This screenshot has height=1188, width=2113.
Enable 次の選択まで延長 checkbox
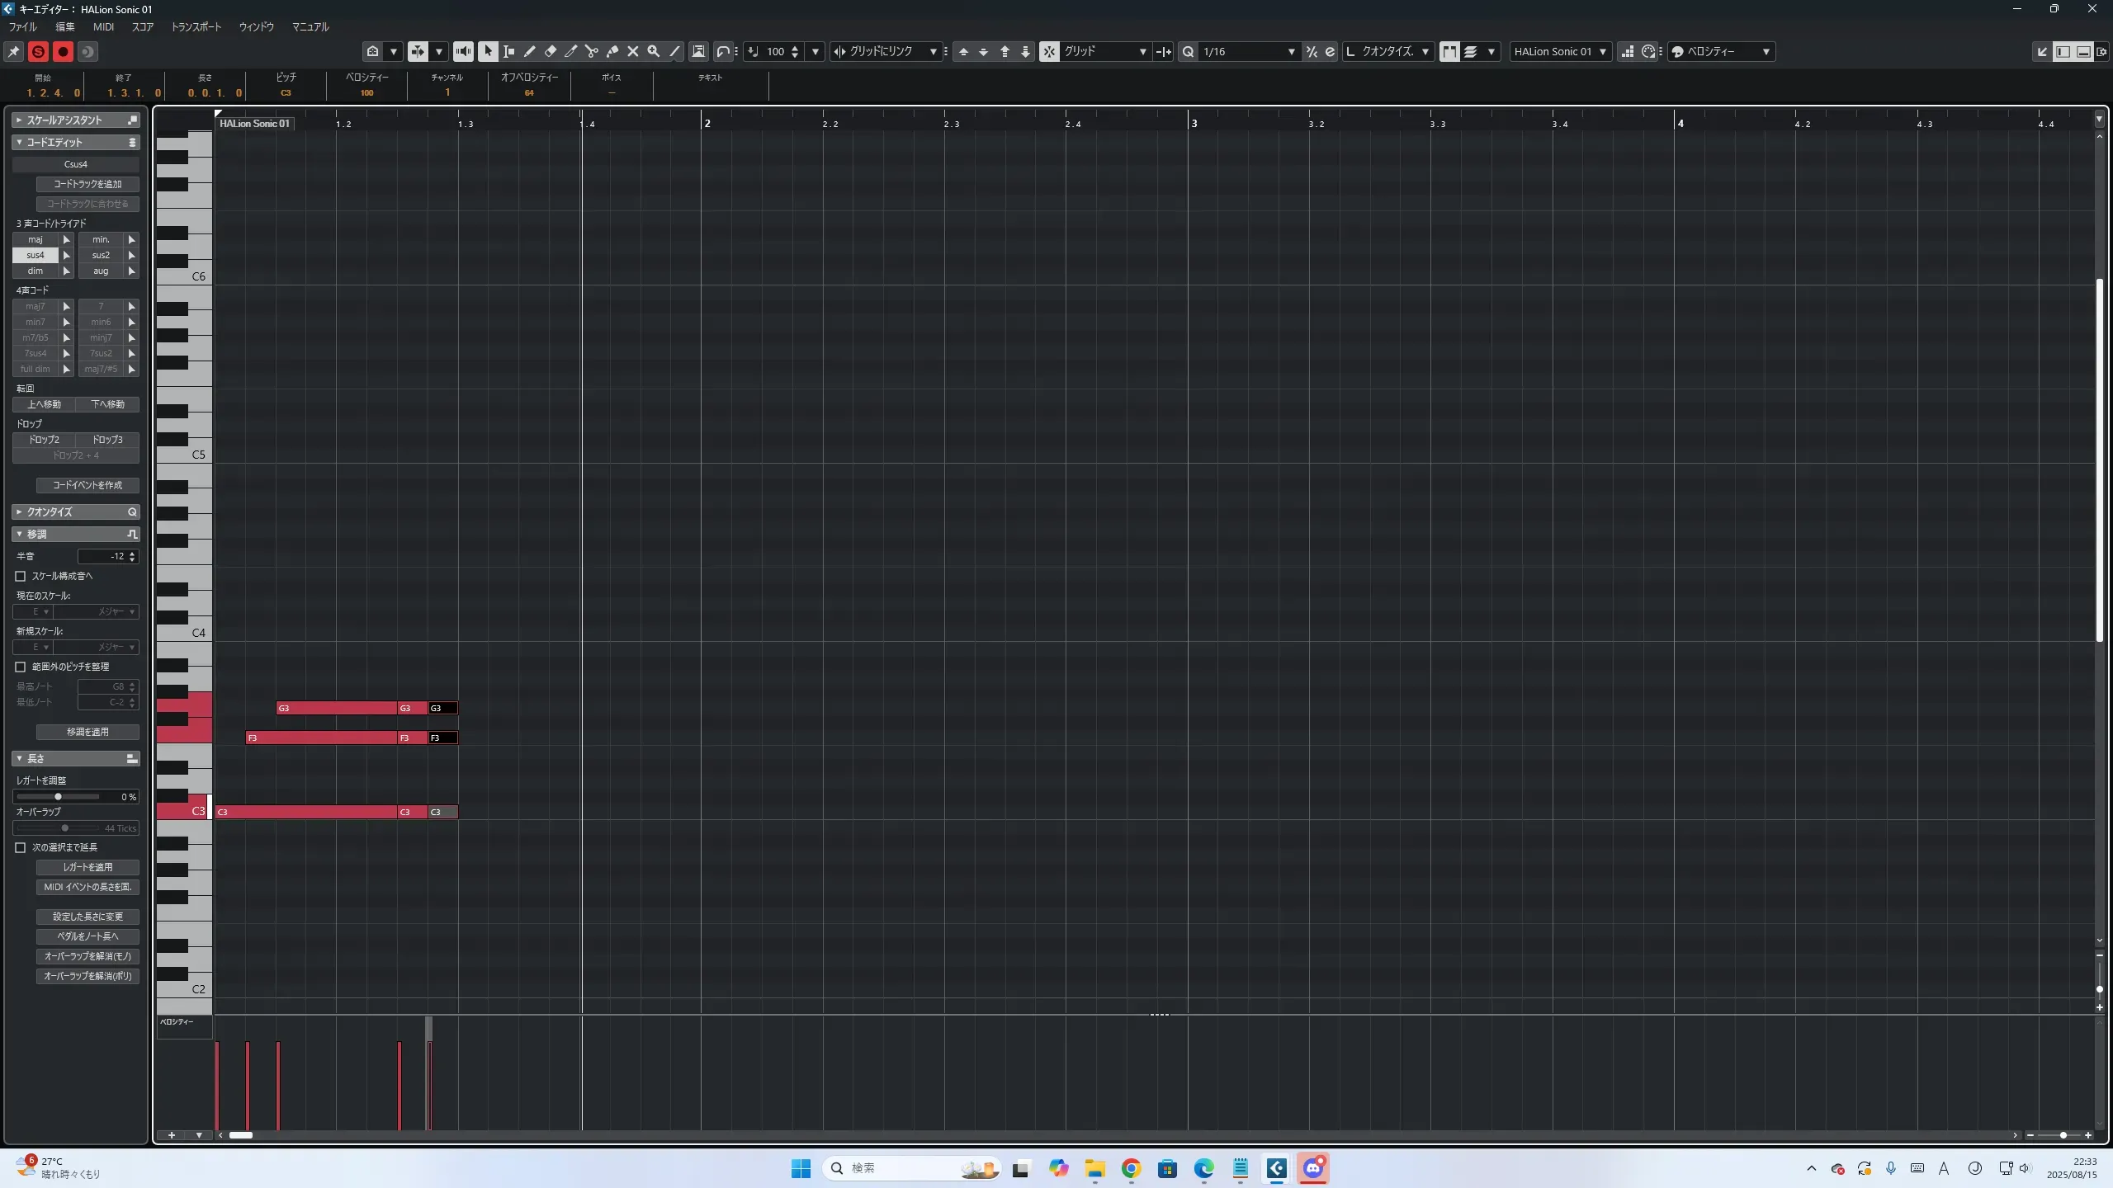tap(21, 847)
